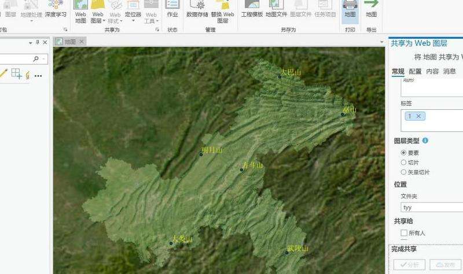Click the 巫山 point on the map

(x=343, y=114)
